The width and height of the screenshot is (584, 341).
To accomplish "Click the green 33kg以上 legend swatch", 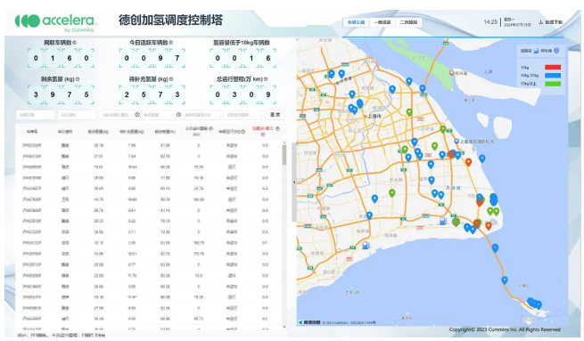I will [553, 84].
